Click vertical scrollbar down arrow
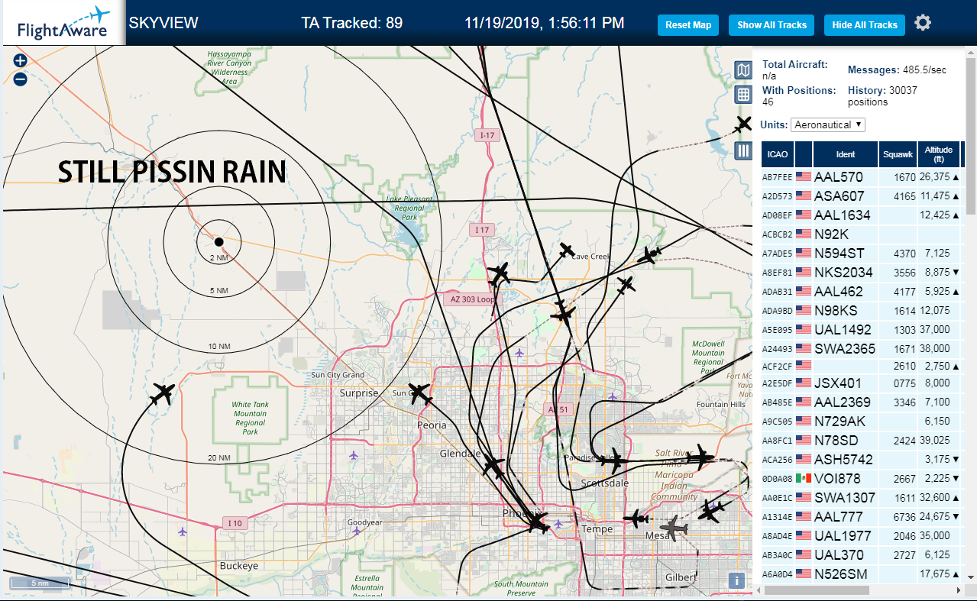This screenshot has width=977, height=601. 971,577
